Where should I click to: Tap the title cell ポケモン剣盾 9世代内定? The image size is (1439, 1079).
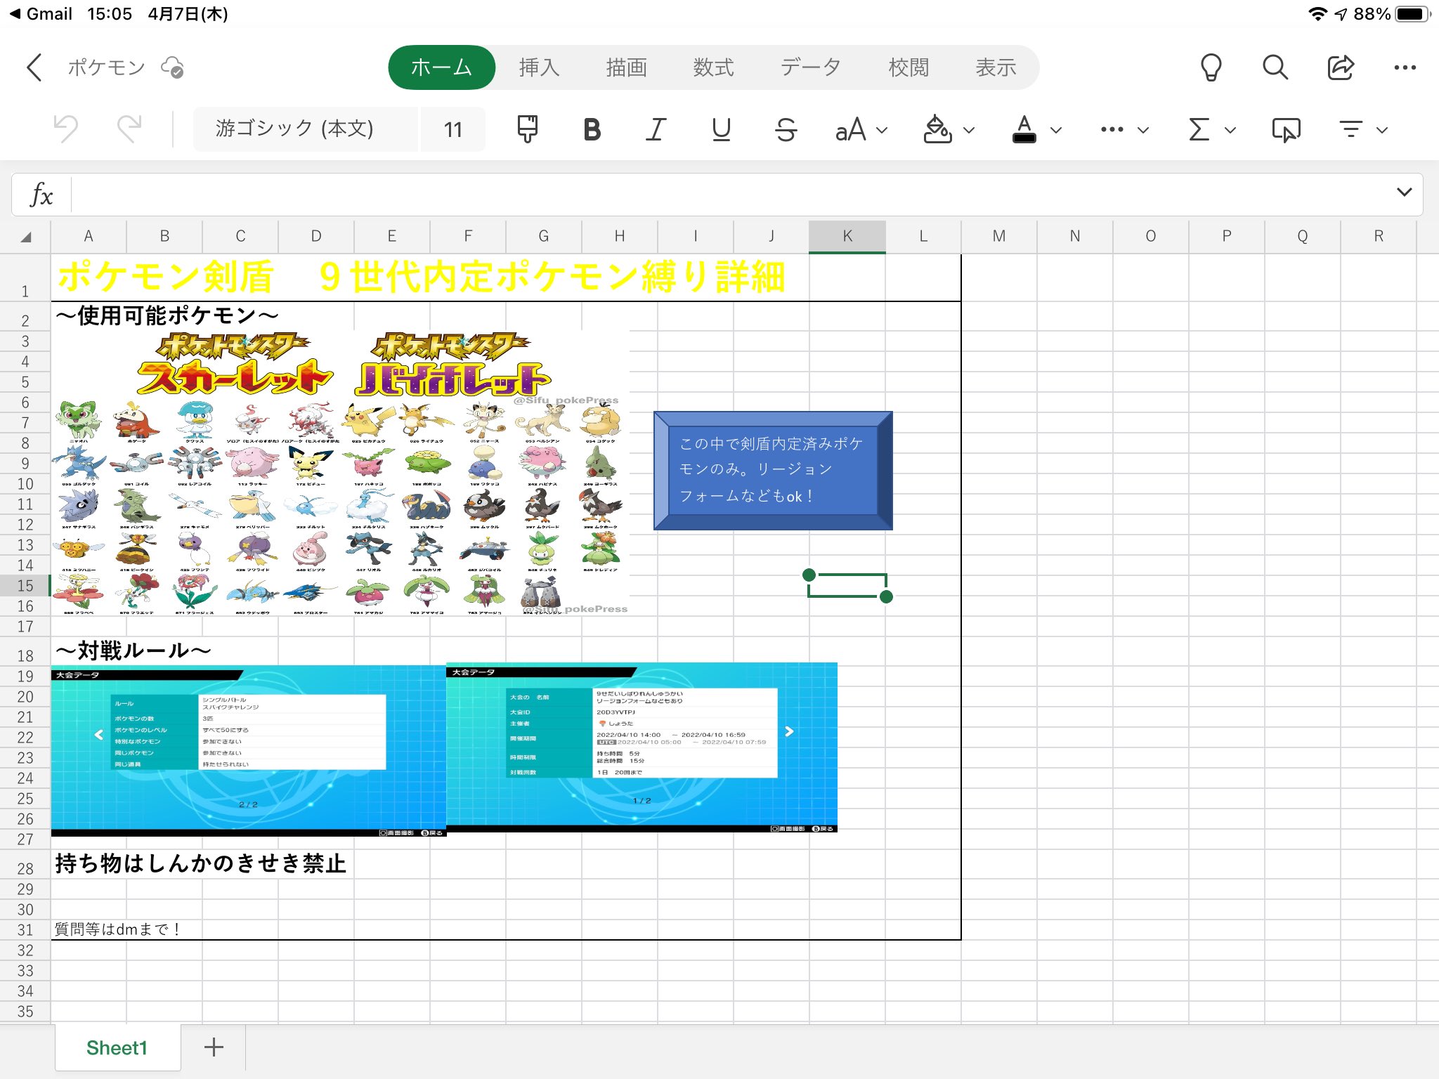(422, 277)
